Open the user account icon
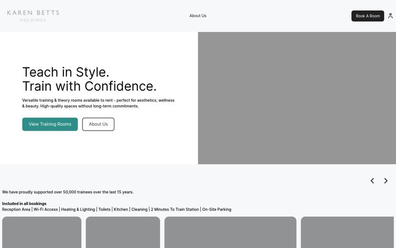Screen dimensions: 396x248 [x=391, y=16]
